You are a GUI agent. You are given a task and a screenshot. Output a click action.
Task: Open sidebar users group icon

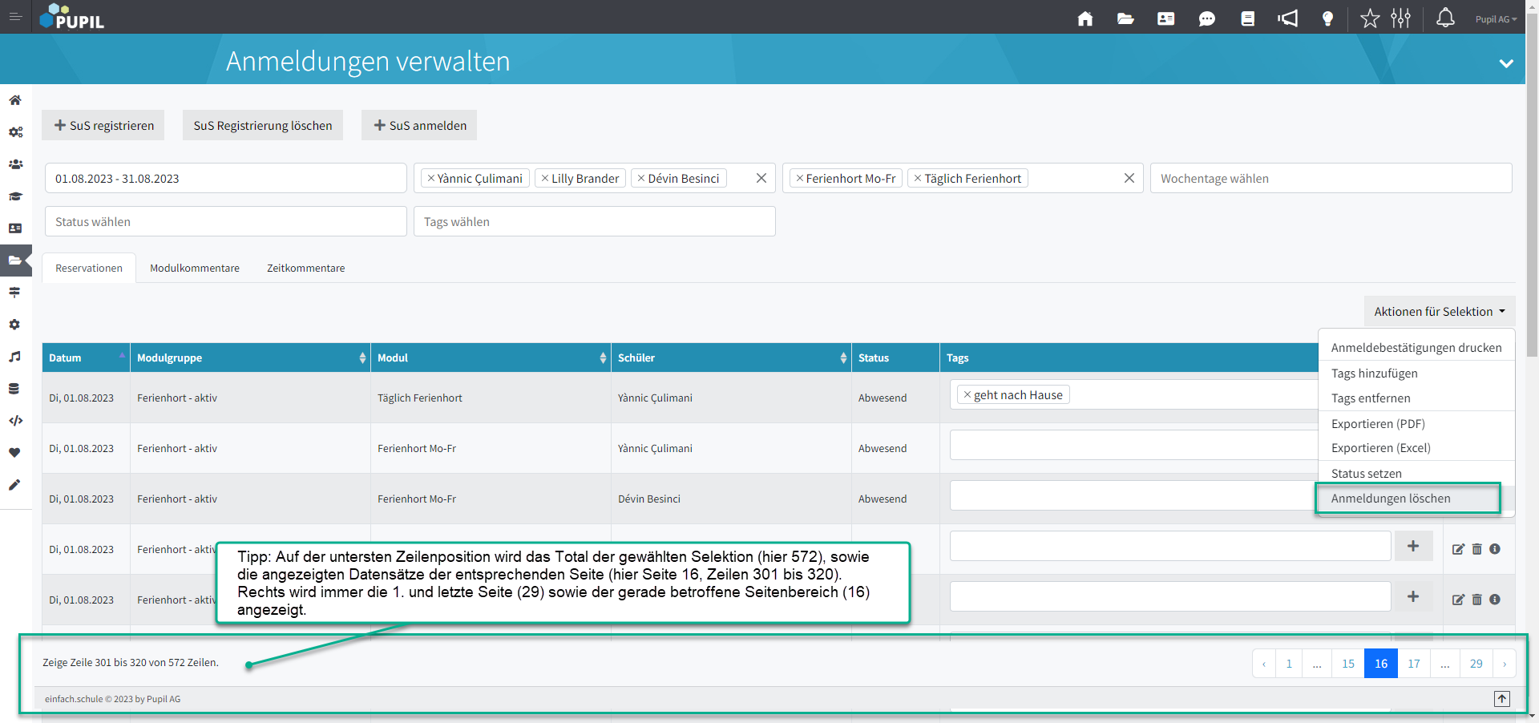click(15, 164)
